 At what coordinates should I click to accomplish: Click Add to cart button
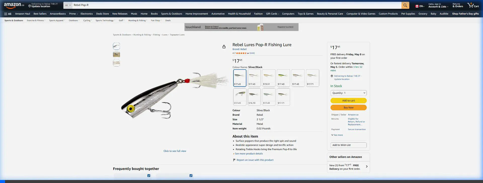[348, 101]
